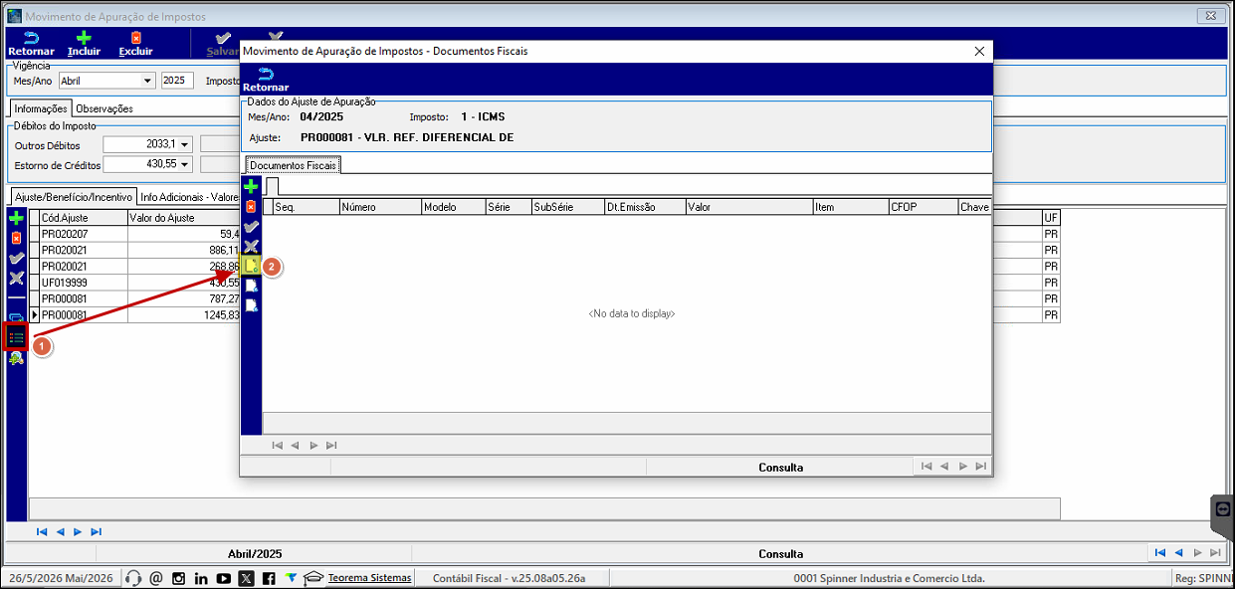The width and height of the screenshot is (1235, 589).
Task: Switch to the Informações tab
Action: (x=41, y=108)
